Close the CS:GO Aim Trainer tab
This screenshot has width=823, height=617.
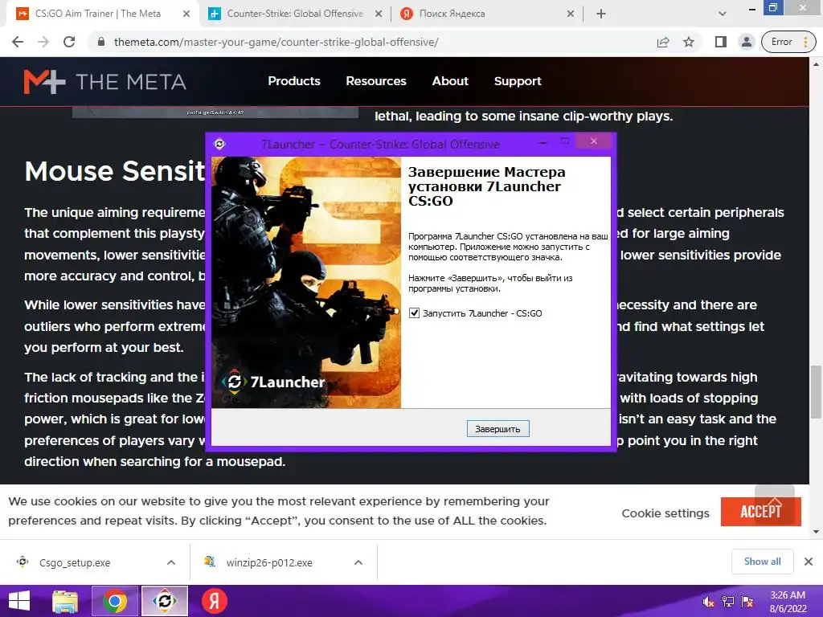click(x=186, y=14)
